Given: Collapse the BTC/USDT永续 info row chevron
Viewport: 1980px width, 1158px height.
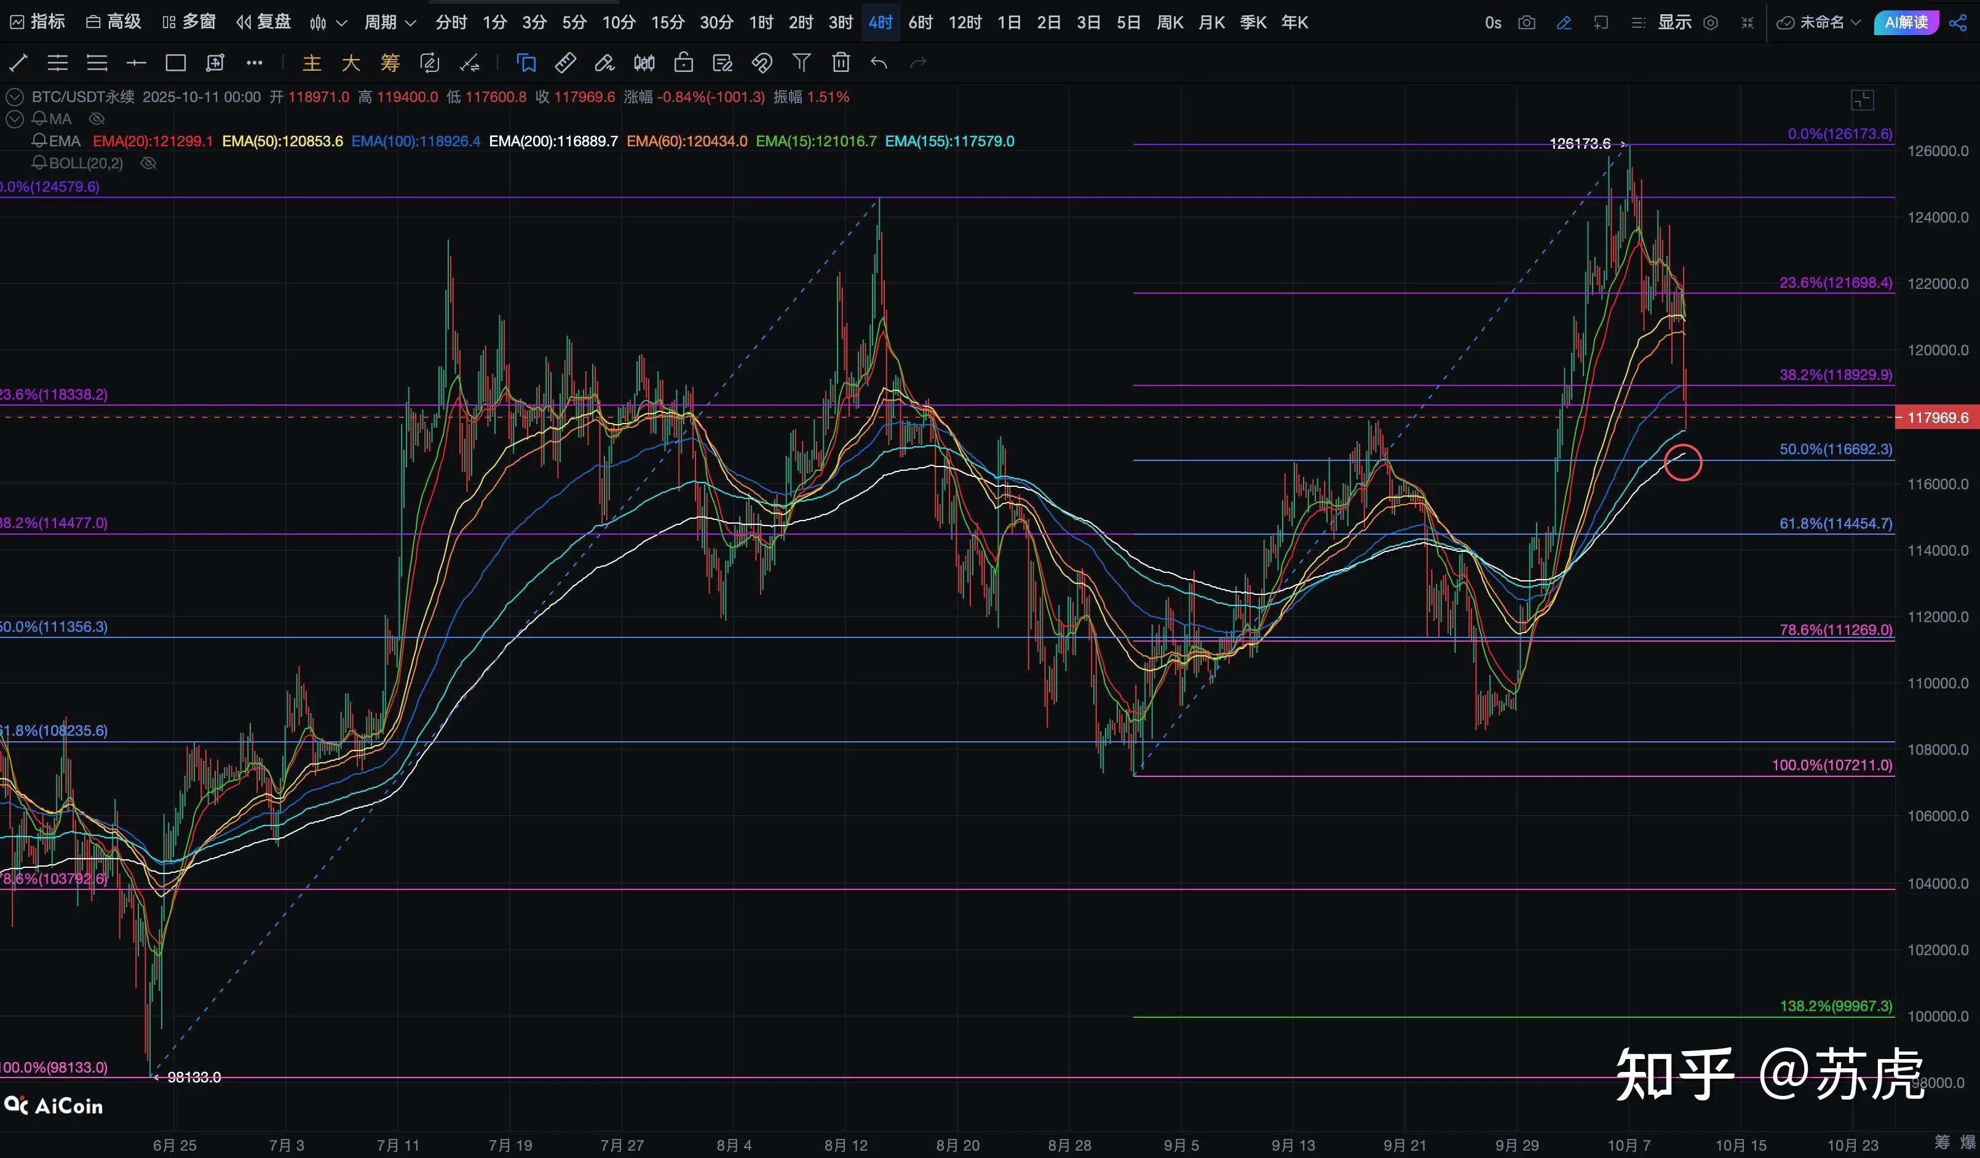Looking at the screenshot, I should pyautogui.click(x=14, y=97).
